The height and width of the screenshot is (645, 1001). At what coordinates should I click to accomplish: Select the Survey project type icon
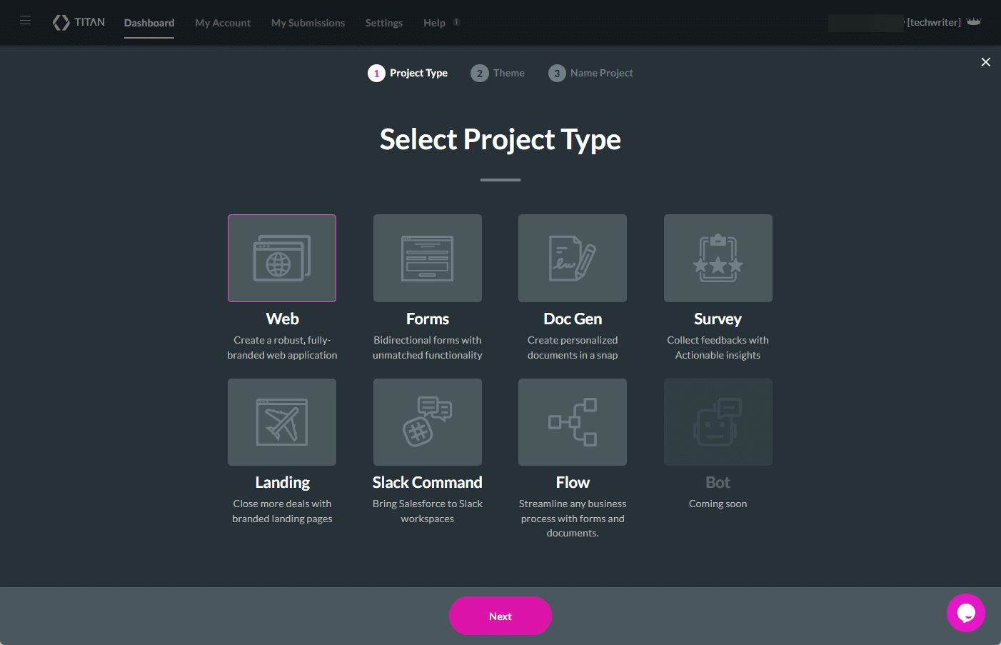(718, 258)
